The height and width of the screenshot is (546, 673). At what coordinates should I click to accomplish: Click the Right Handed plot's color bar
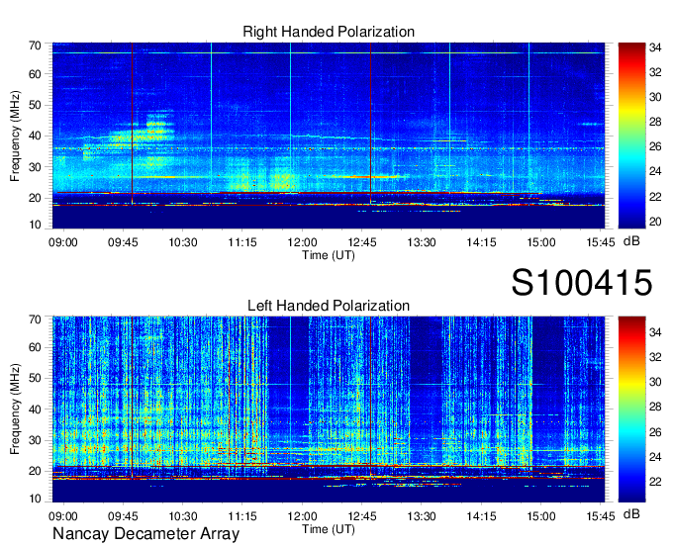click(631, 136)
